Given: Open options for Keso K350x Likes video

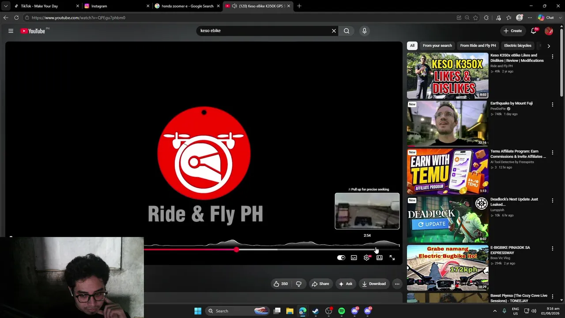Looking at the screenshot, I should (552, 57).
